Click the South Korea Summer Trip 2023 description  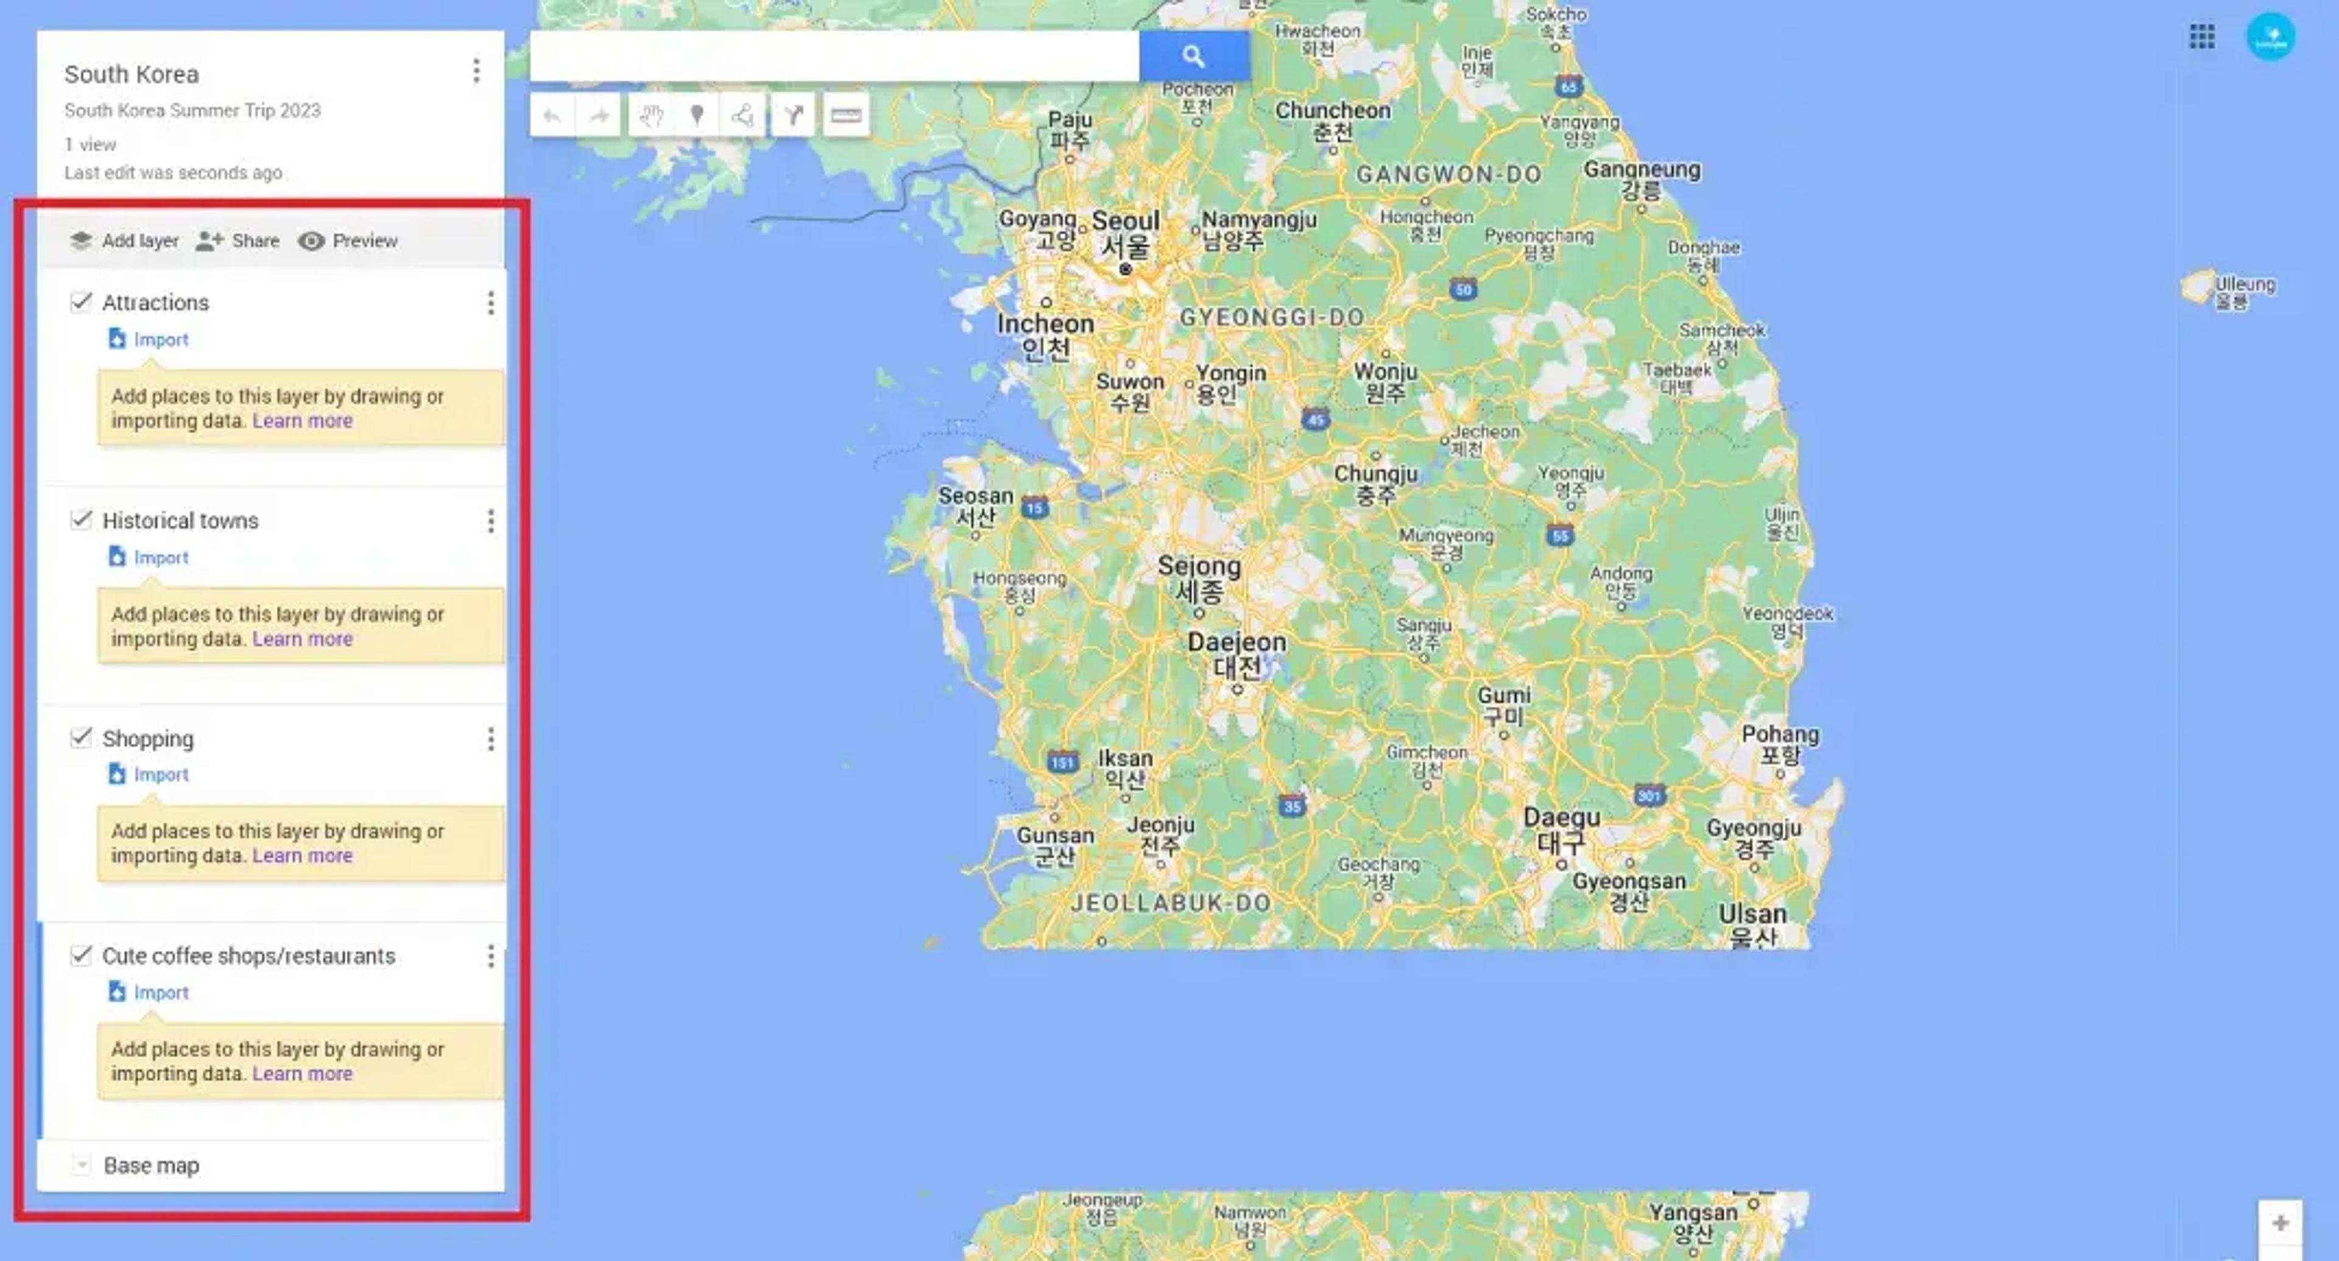pyautogui.click(x=192, y=111)
